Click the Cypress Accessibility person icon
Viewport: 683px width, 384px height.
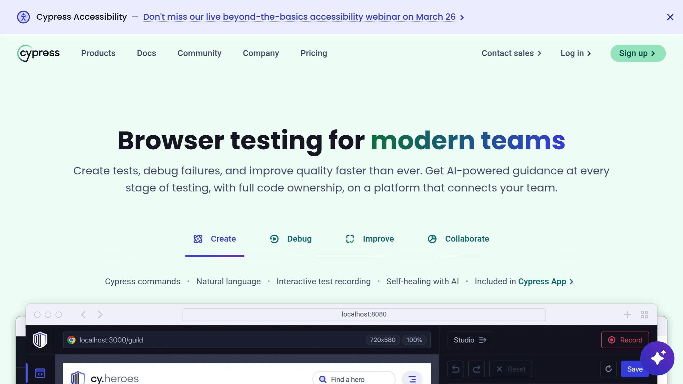tap(23, 17)
